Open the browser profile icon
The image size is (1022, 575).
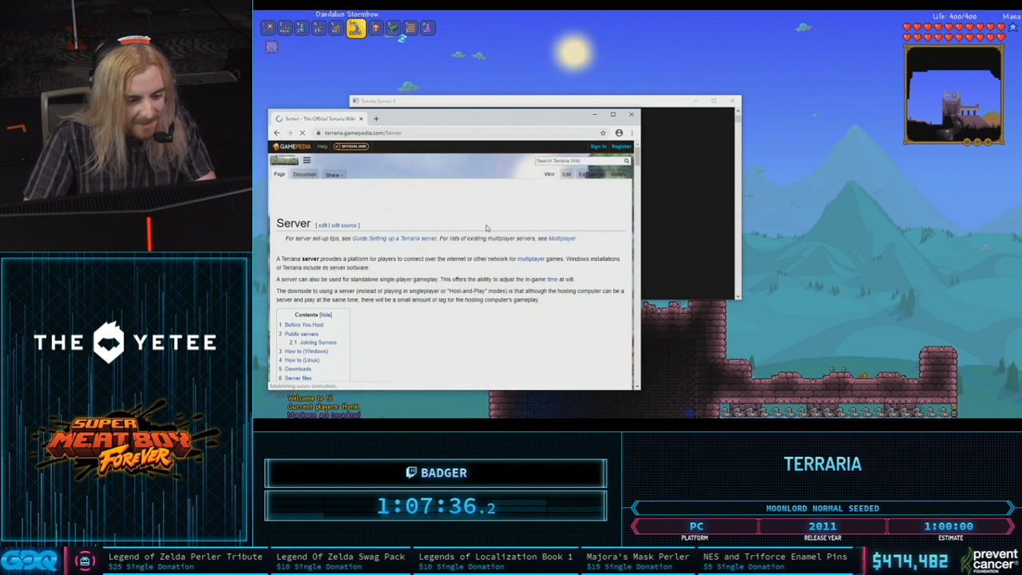click(x=619, y=133)
